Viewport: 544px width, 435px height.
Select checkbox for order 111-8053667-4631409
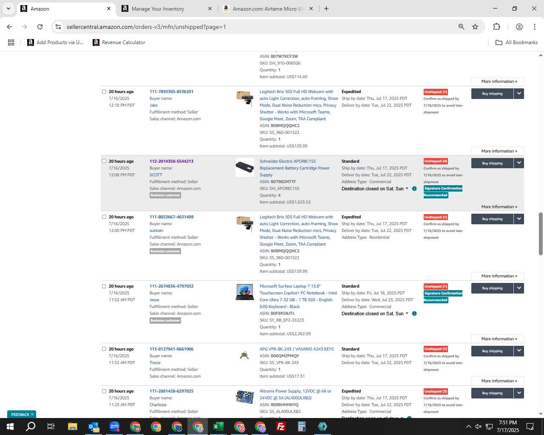point(104,217)
